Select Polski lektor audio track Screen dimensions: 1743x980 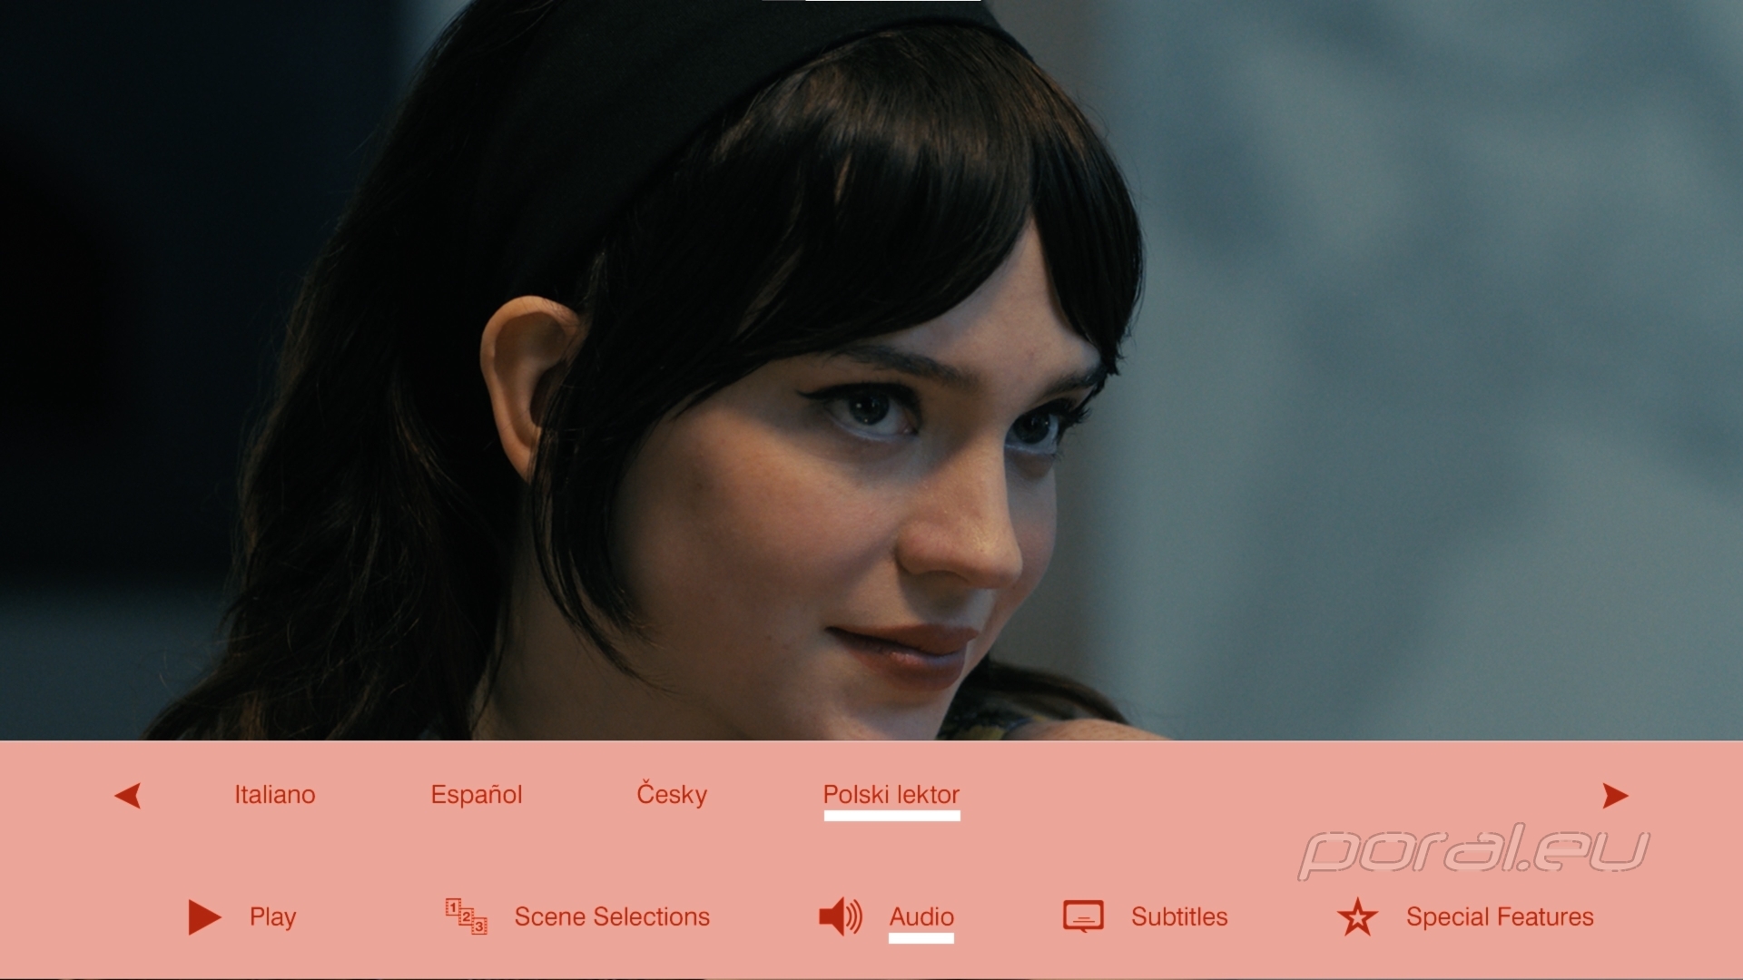click(x=891, y=795)
